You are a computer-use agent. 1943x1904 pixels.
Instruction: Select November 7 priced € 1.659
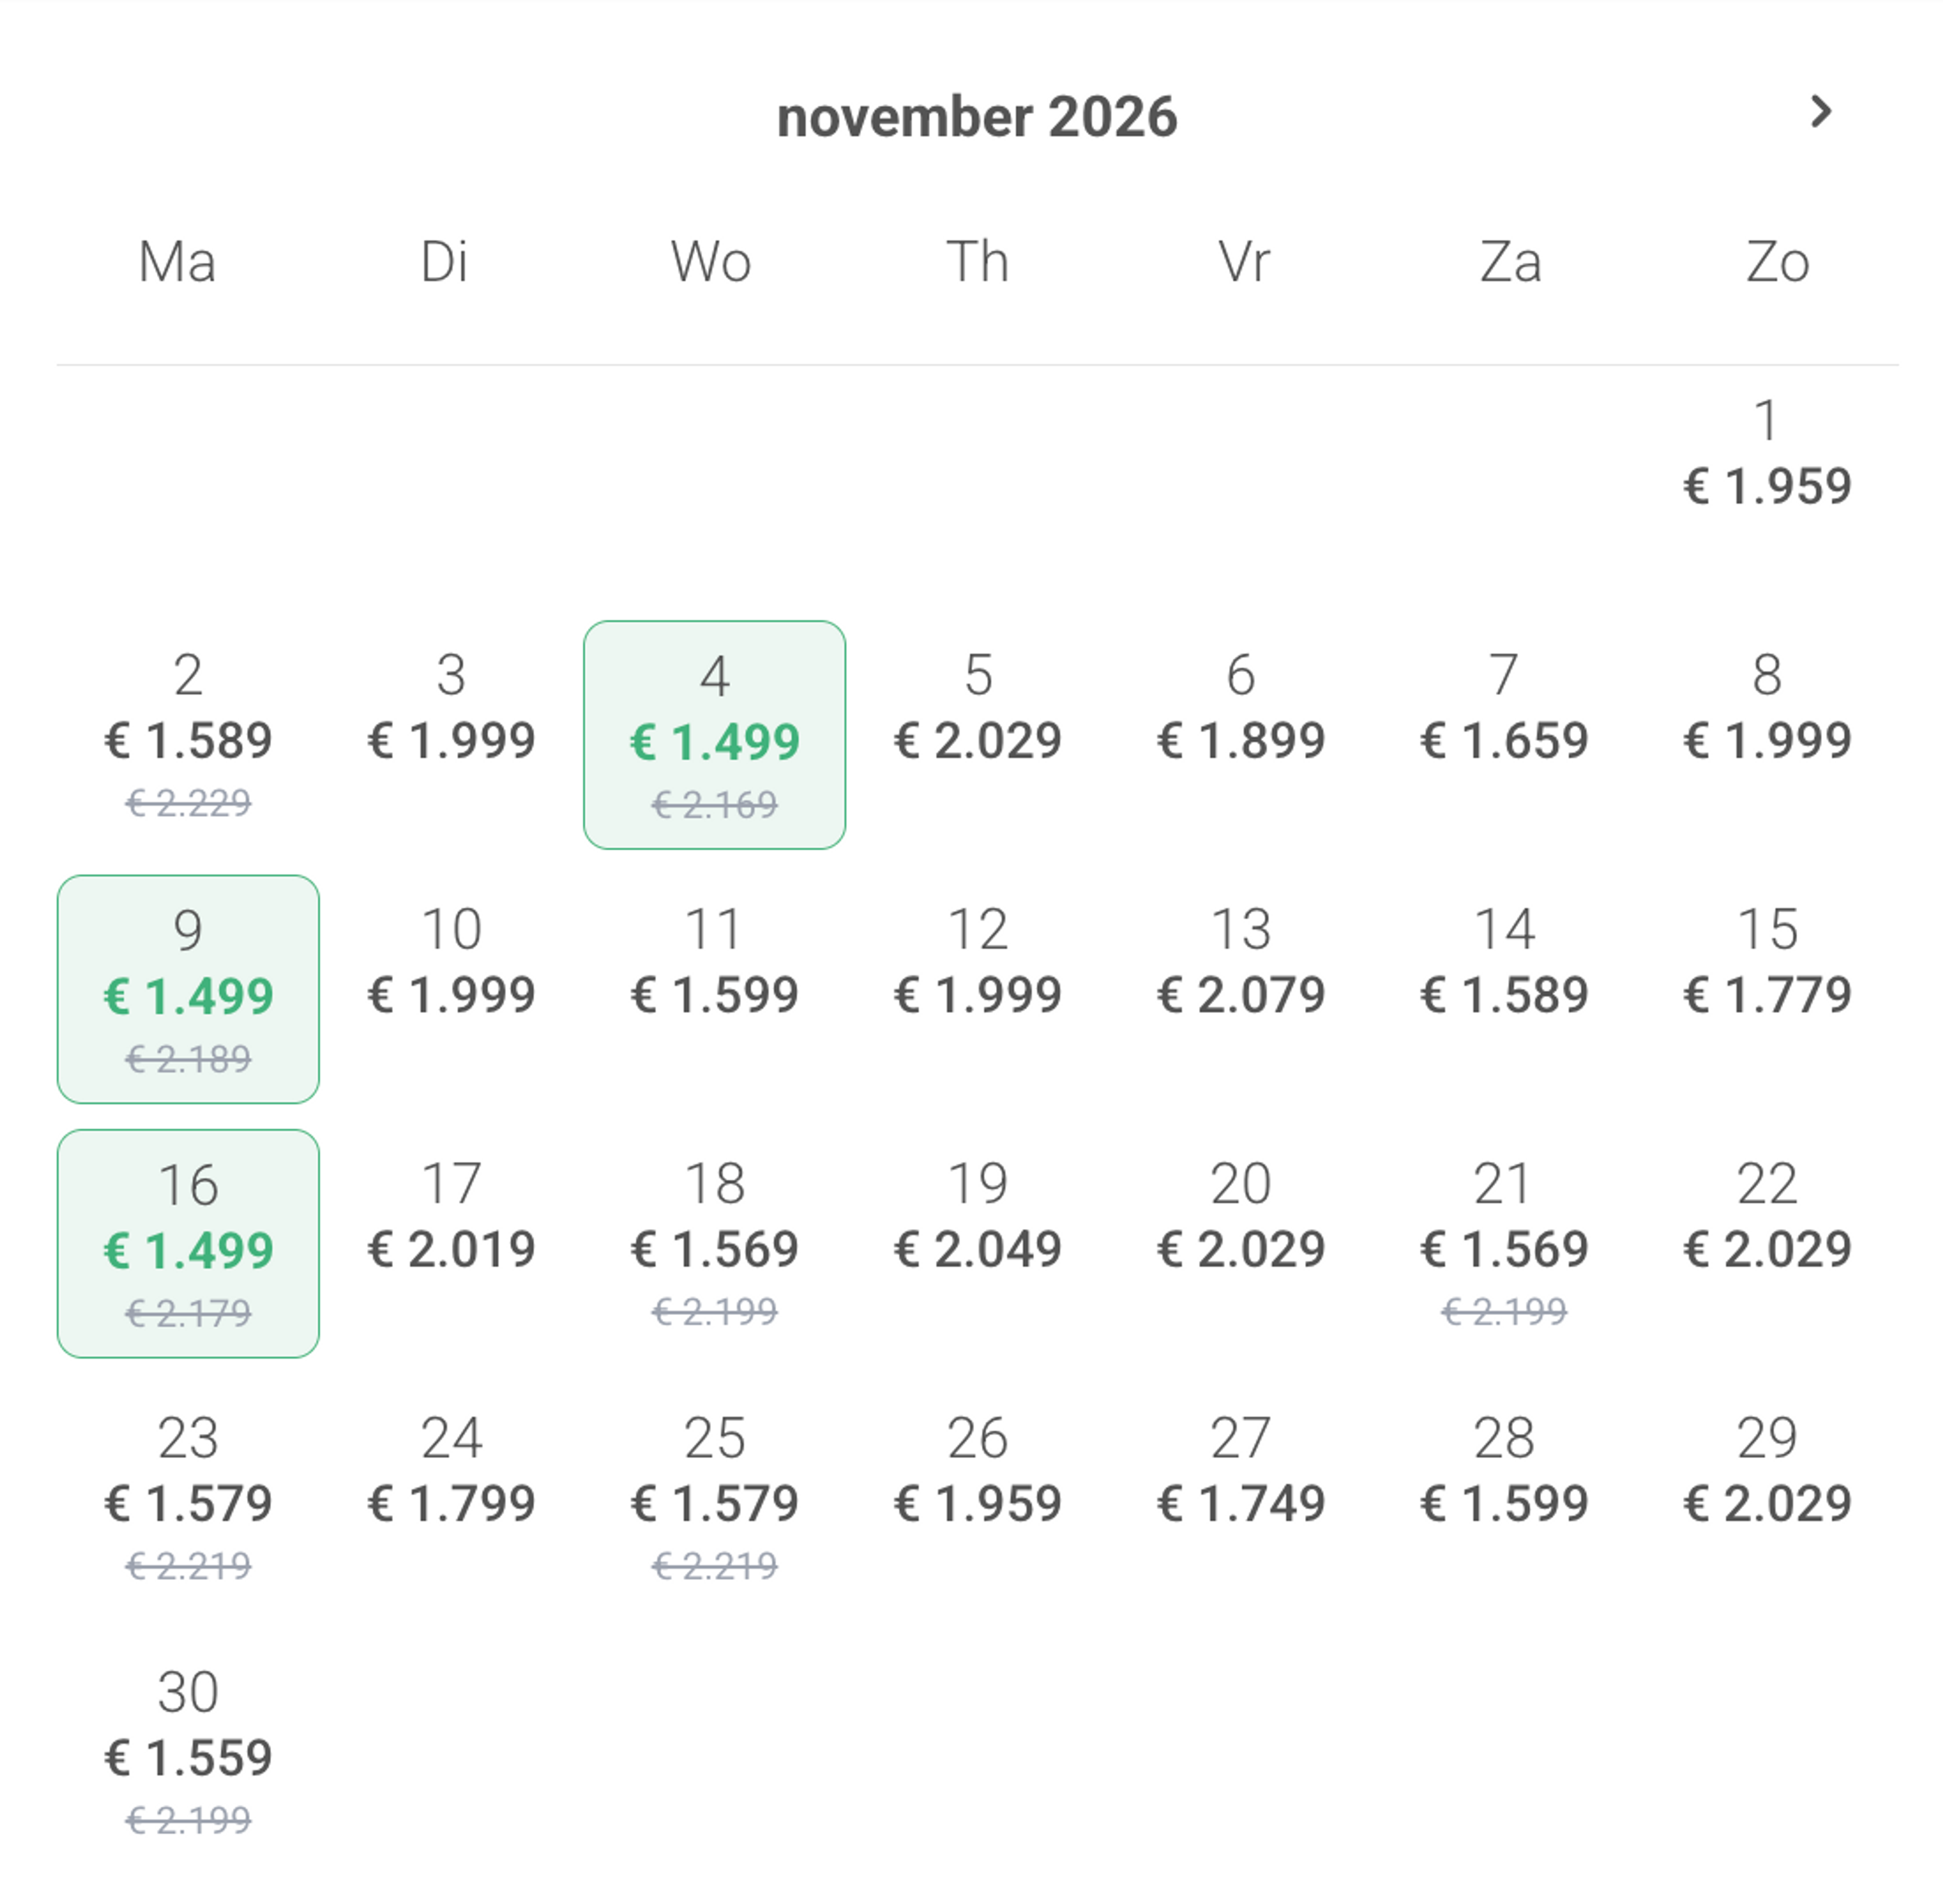(x=1504, y=735)
